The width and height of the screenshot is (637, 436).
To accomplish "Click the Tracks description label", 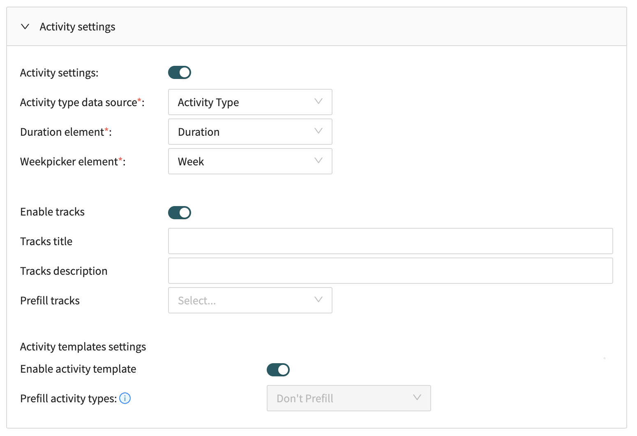I will click(x=64, y=271).
